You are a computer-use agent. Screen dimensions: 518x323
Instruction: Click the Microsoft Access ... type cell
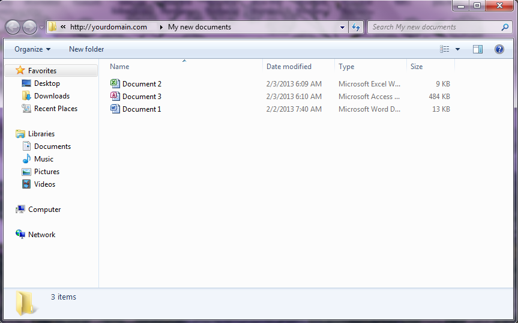click(369, 97)
